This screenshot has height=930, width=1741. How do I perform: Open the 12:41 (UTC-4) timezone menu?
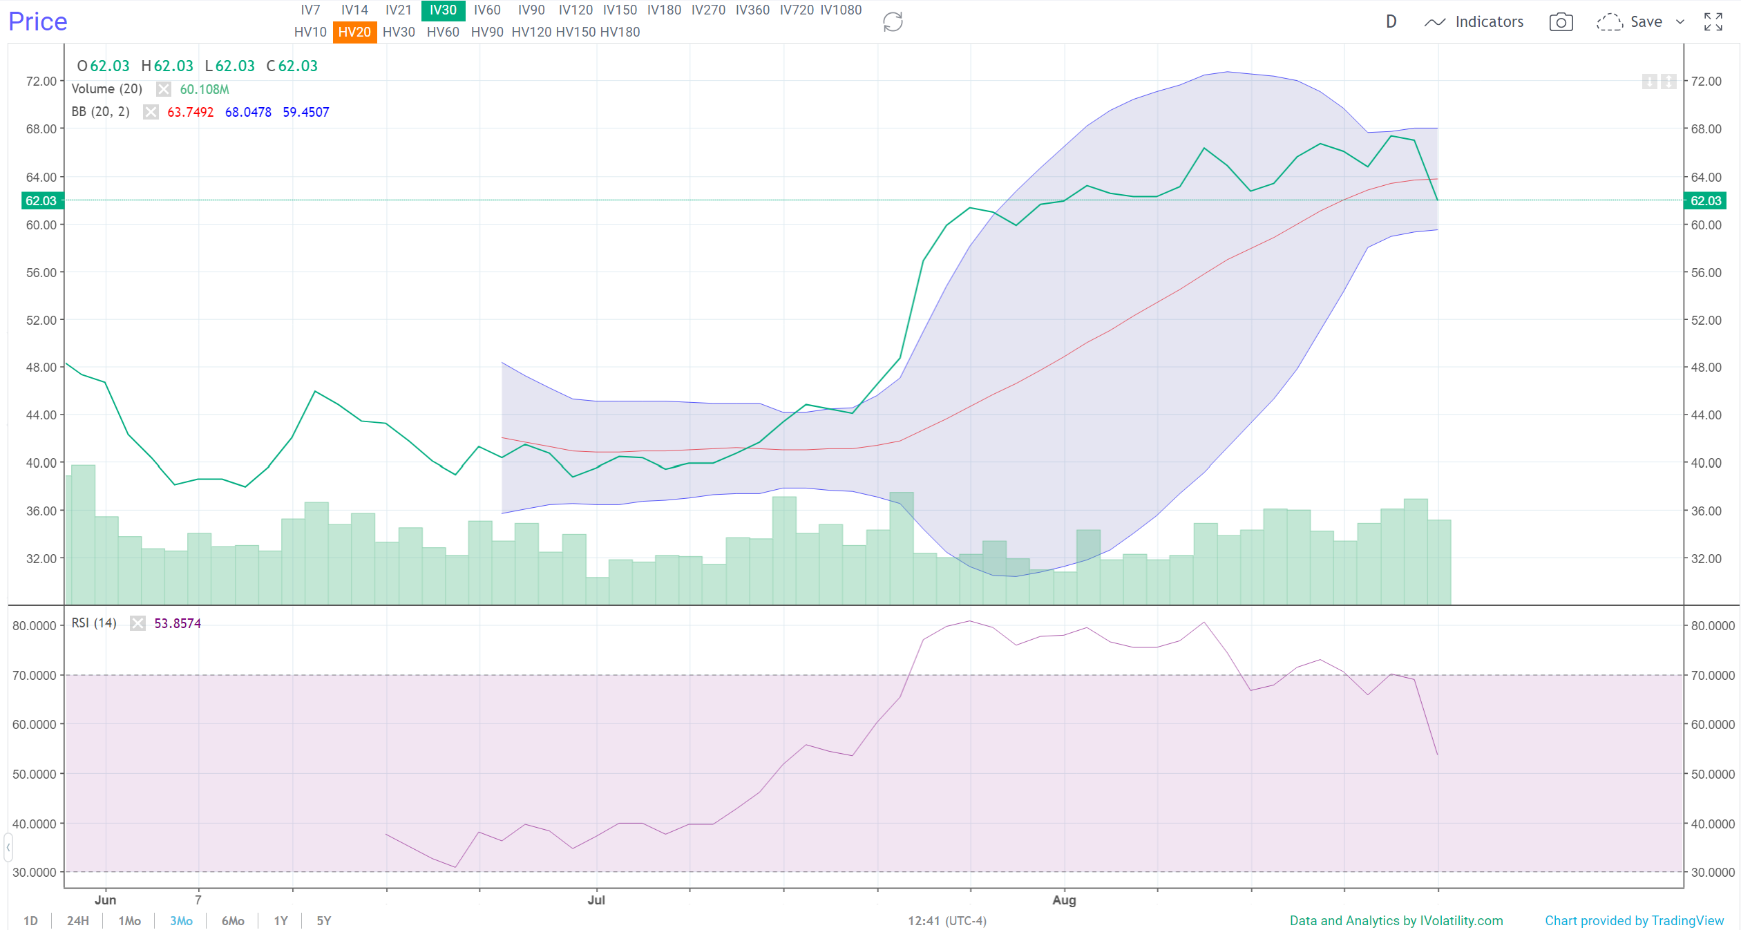coord(947,921)
